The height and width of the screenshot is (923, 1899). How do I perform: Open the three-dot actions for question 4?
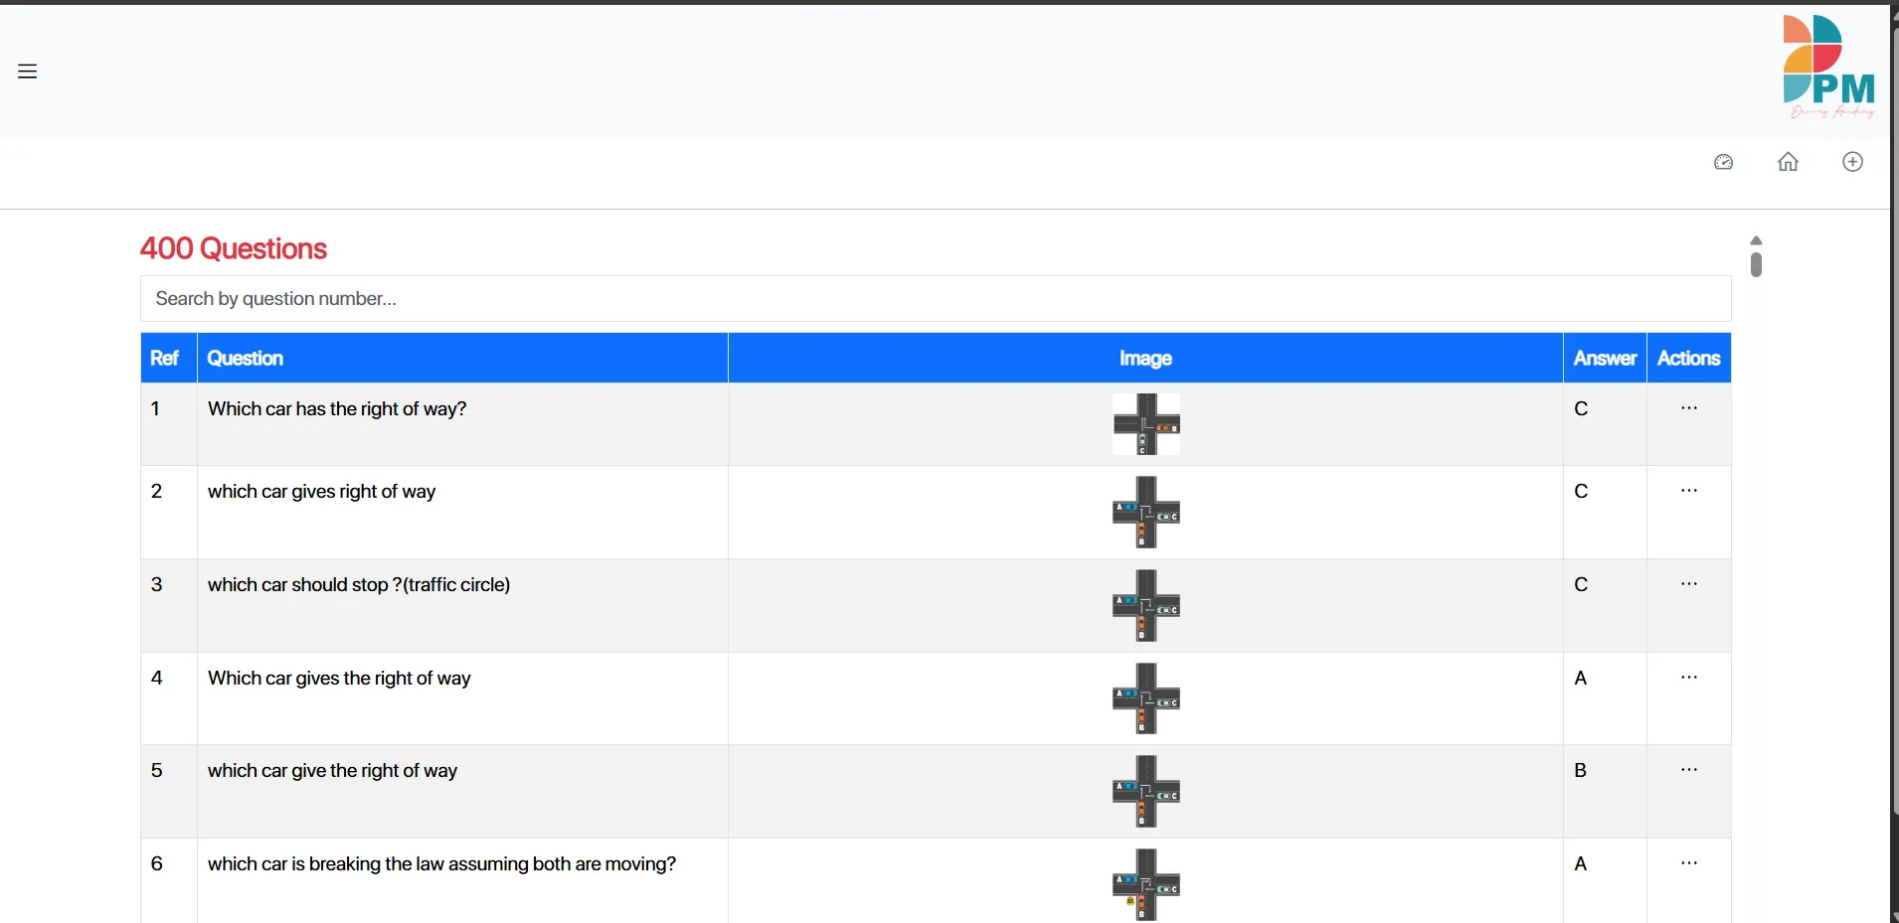(x=1688, y=678)
